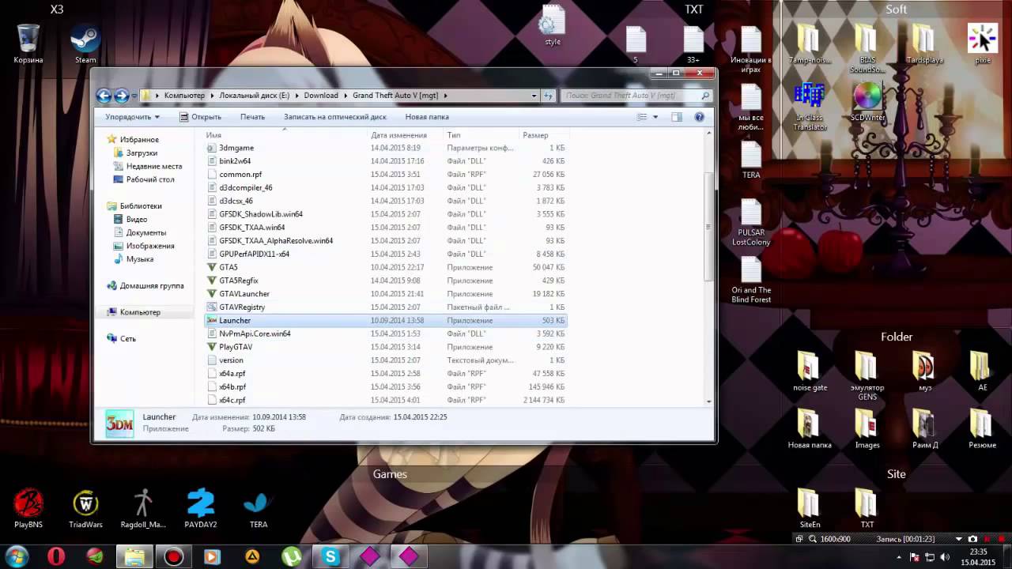
Task: Sort files by the Имя column header
Action: (213, 135)
